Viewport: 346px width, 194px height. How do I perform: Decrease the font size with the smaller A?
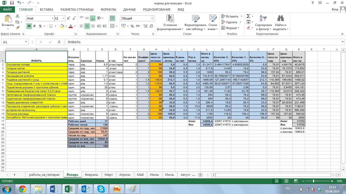[74, 18]
